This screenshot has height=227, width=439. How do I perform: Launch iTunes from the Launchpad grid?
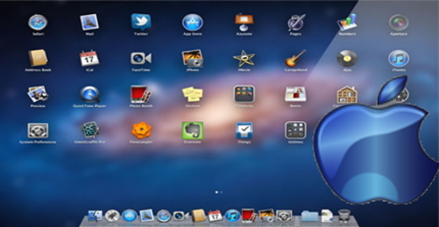399,58
